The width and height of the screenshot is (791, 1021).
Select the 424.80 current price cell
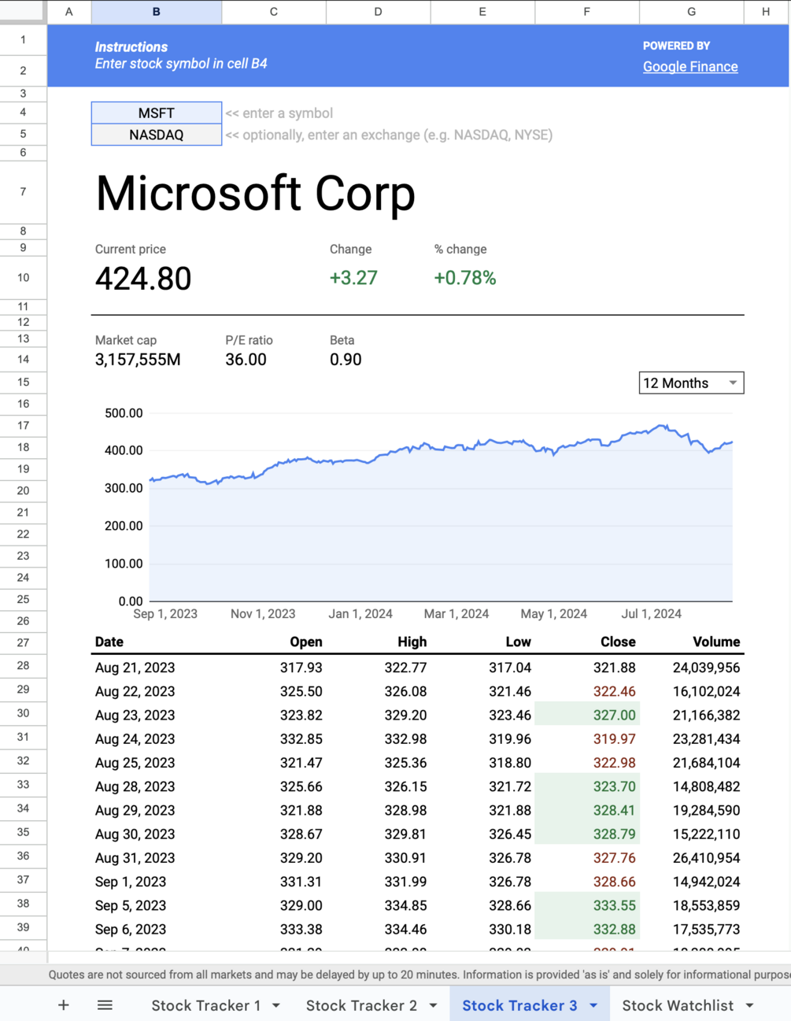[143, 279]
